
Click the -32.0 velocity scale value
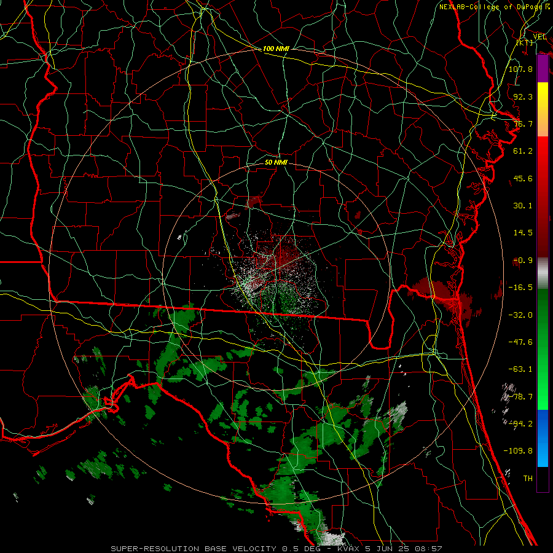520,315
